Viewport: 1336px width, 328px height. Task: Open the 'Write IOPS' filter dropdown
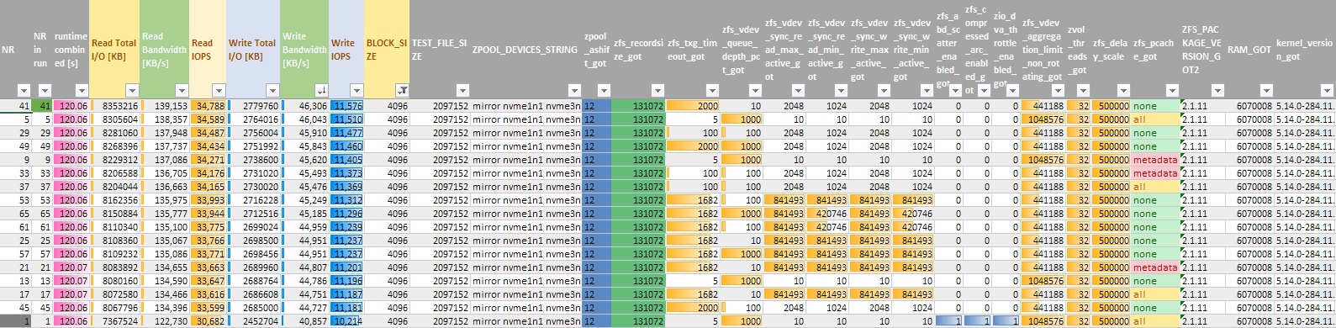(356, 90)
